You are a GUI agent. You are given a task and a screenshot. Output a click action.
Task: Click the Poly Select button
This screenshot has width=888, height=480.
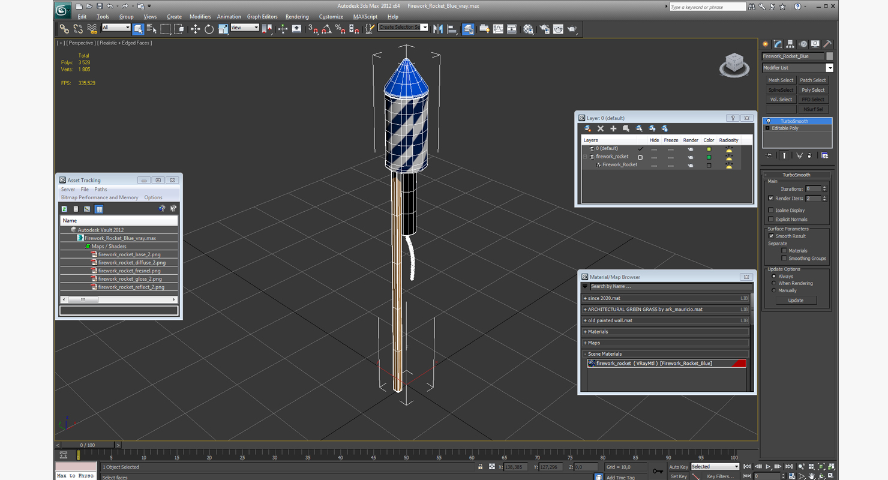pos(813,90)
